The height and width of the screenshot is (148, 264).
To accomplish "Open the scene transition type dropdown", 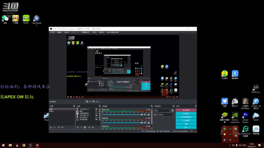I will pyautogui.click(x=162, y=111).
